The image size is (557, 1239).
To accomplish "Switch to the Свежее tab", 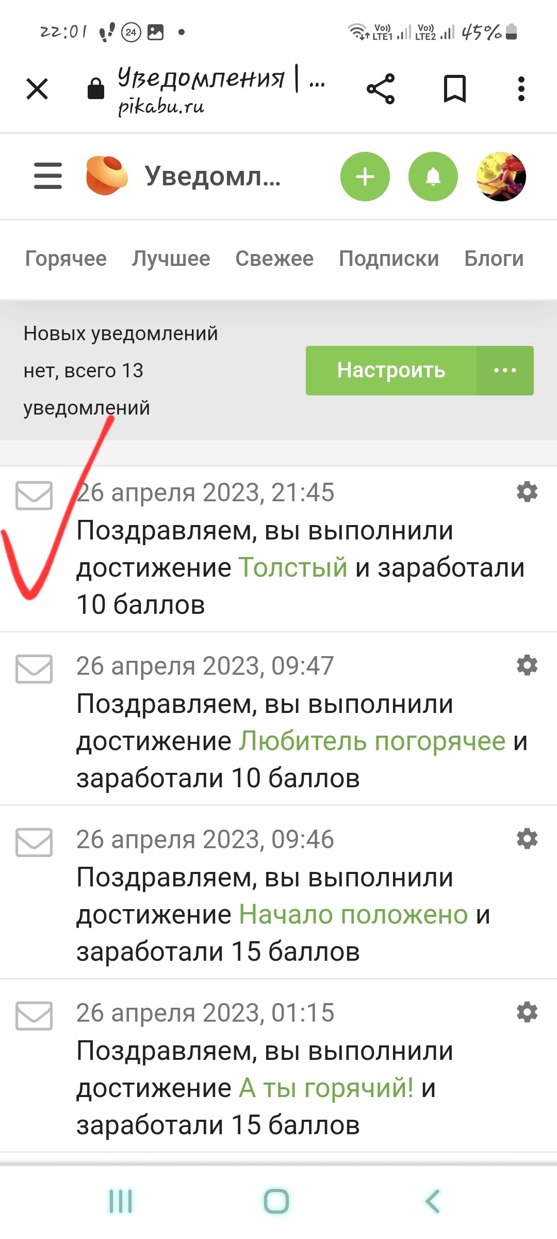I will [x=274, y=259].
